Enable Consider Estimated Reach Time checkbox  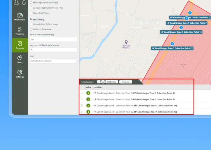31,7
